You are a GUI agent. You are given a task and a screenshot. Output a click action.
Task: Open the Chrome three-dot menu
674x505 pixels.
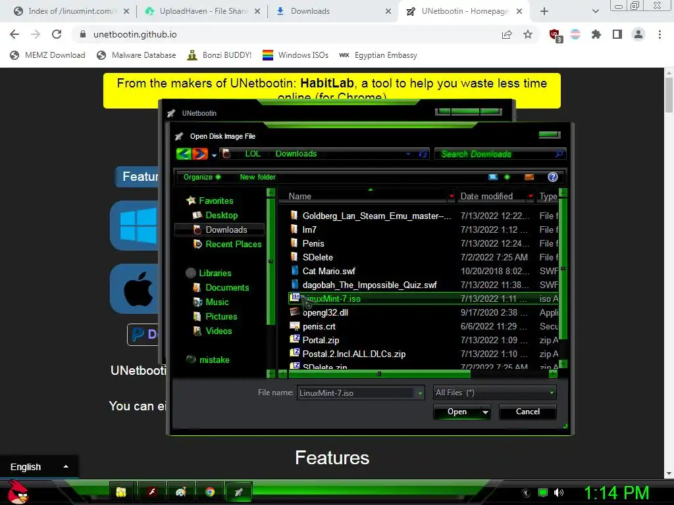(x=660, y=34)
